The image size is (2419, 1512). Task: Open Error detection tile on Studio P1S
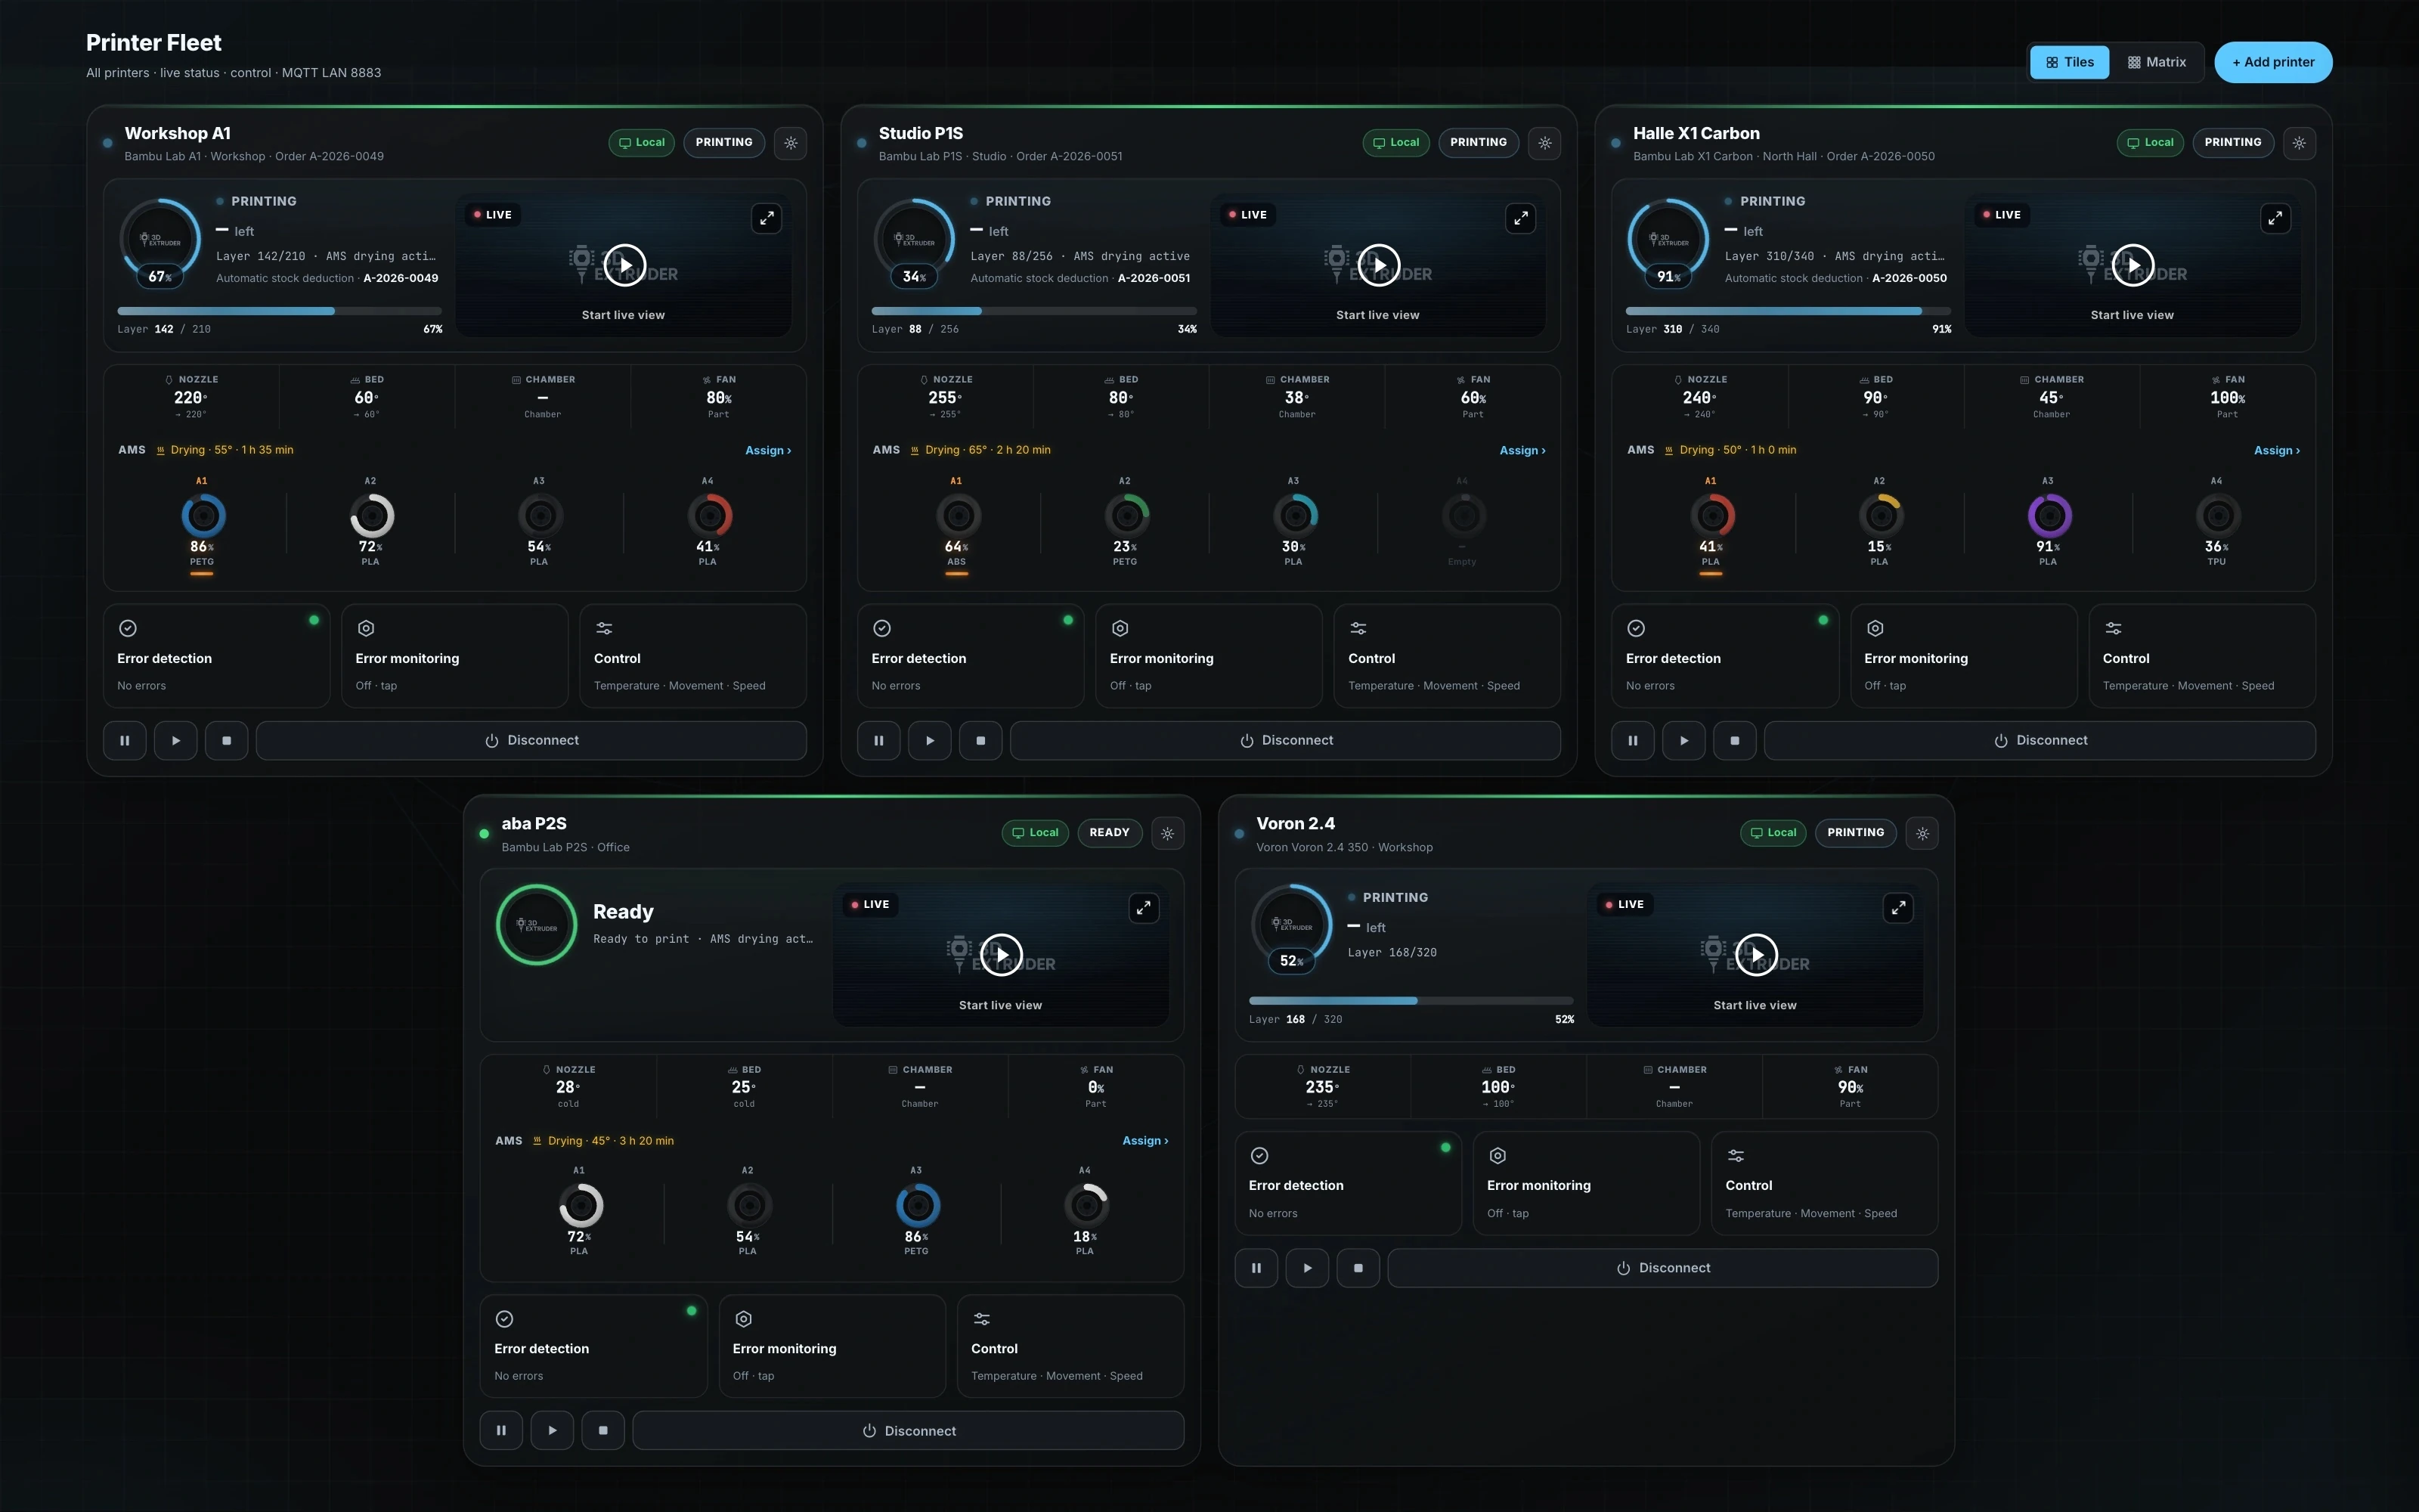coord(971,656)
